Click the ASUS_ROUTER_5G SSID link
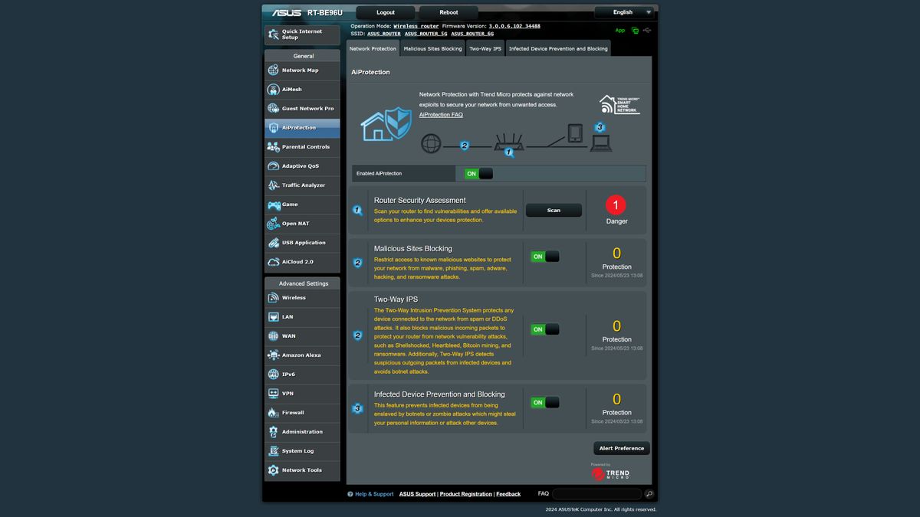This screenshot has width=920, height=517. click(x=426, y=34)
